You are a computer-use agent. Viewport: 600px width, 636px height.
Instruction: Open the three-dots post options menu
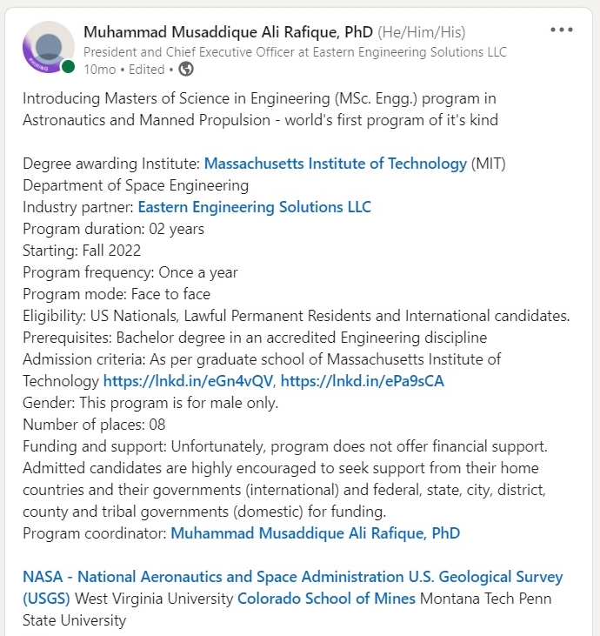point(562,30)
